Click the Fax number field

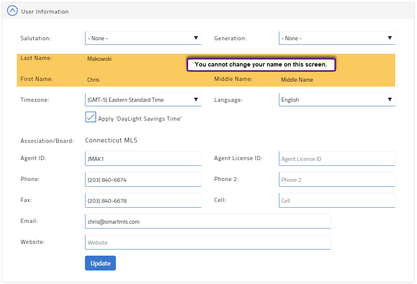[143, 201]
